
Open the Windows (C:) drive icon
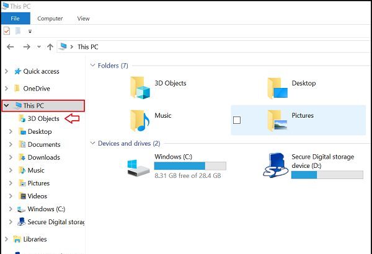pos(137,166)
